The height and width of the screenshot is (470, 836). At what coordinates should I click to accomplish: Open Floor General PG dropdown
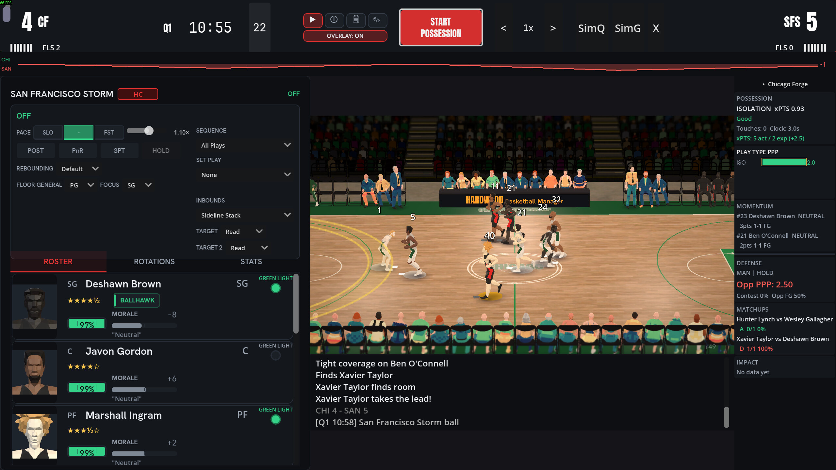click(x=81, y=185)
